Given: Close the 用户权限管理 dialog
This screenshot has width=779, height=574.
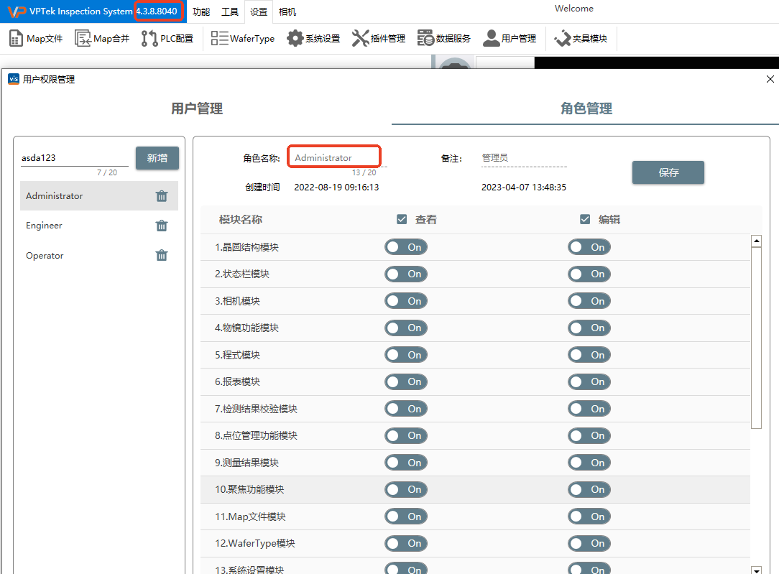Looking at the screenshot, I should (x=770, y=79).
